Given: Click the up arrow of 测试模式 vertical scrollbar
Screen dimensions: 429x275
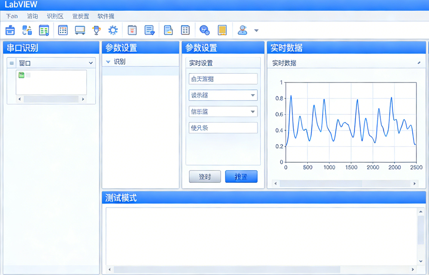Looking at the screenshot, I should [x=421, y=212].
